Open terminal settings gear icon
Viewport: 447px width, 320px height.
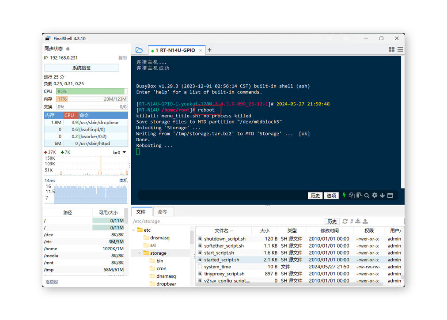pos(375,196)
